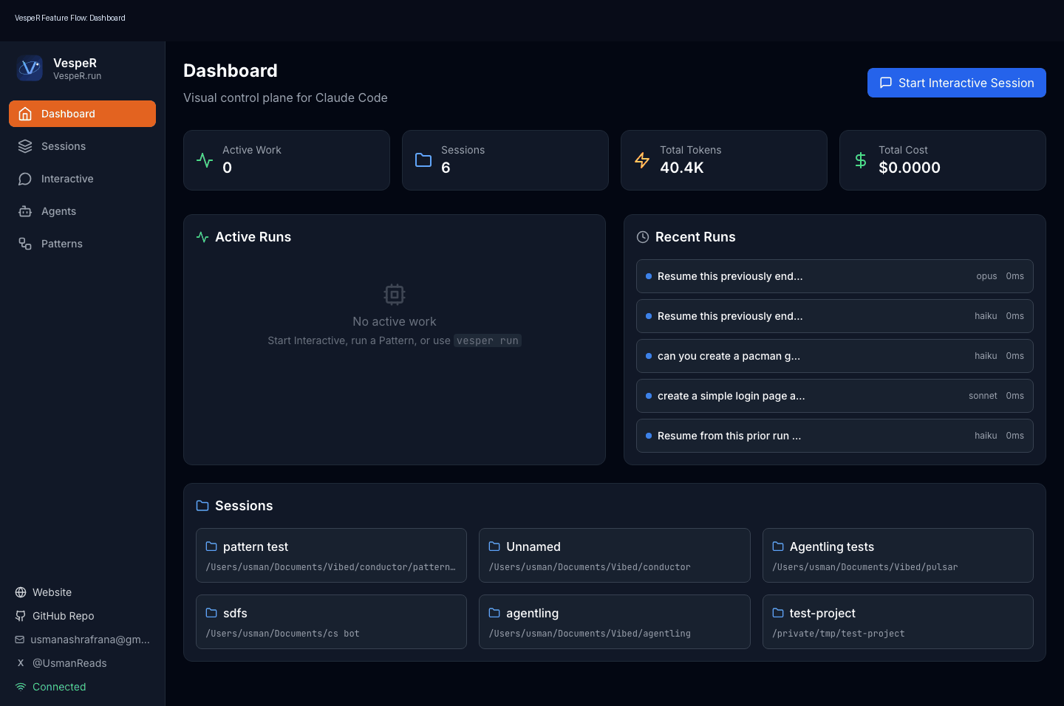This screenshot has width=1064, height=706.
Task: Click the Dashboard home icon in sidebar
Action: pyautogui.click(x=25, y=114)
